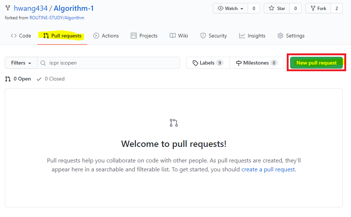
Task: Follow the create a pull request link
Action: click(x=268, y=170)
